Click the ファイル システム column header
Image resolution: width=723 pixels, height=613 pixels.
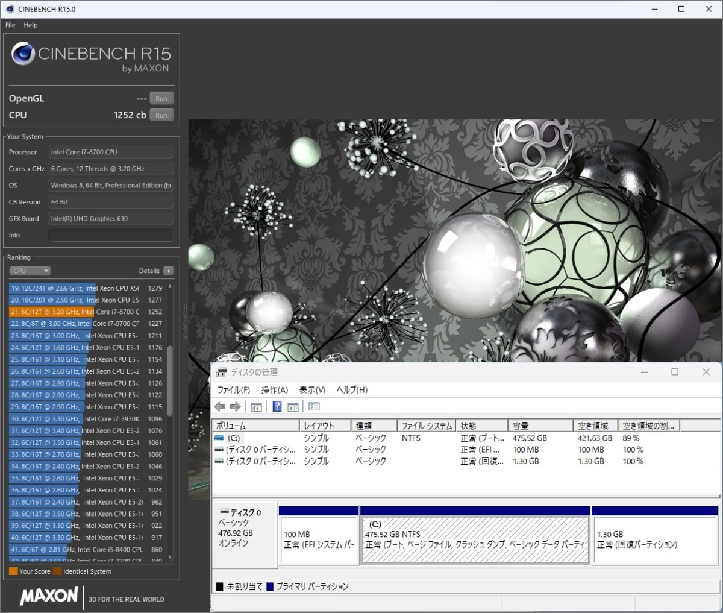pyautogui.click(x=427, y=426)
